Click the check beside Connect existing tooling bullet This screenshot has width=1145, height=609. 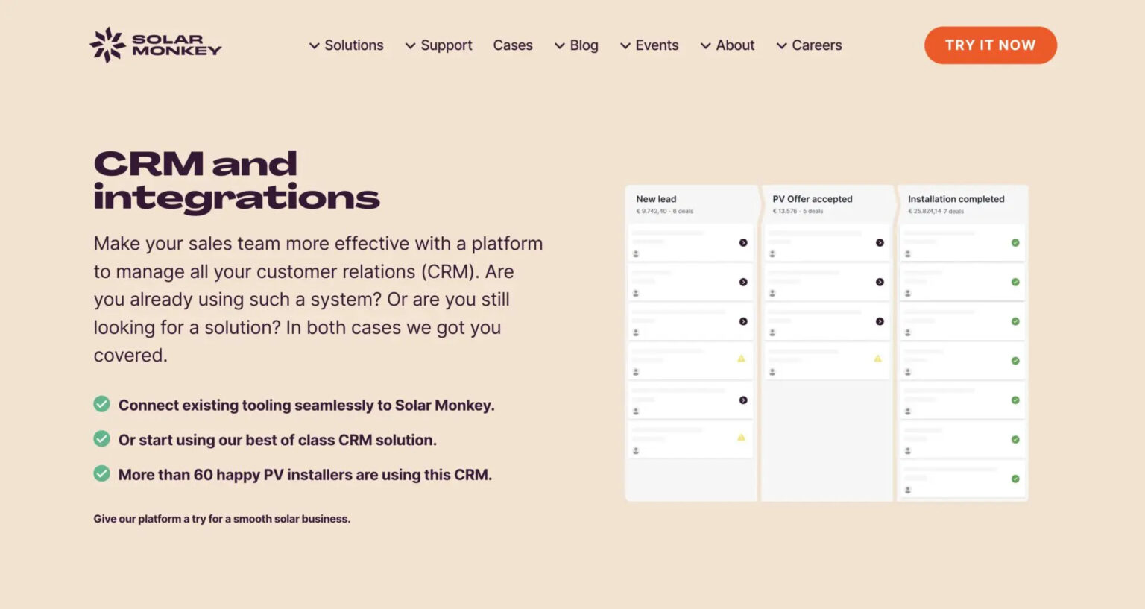coord(102,403)
